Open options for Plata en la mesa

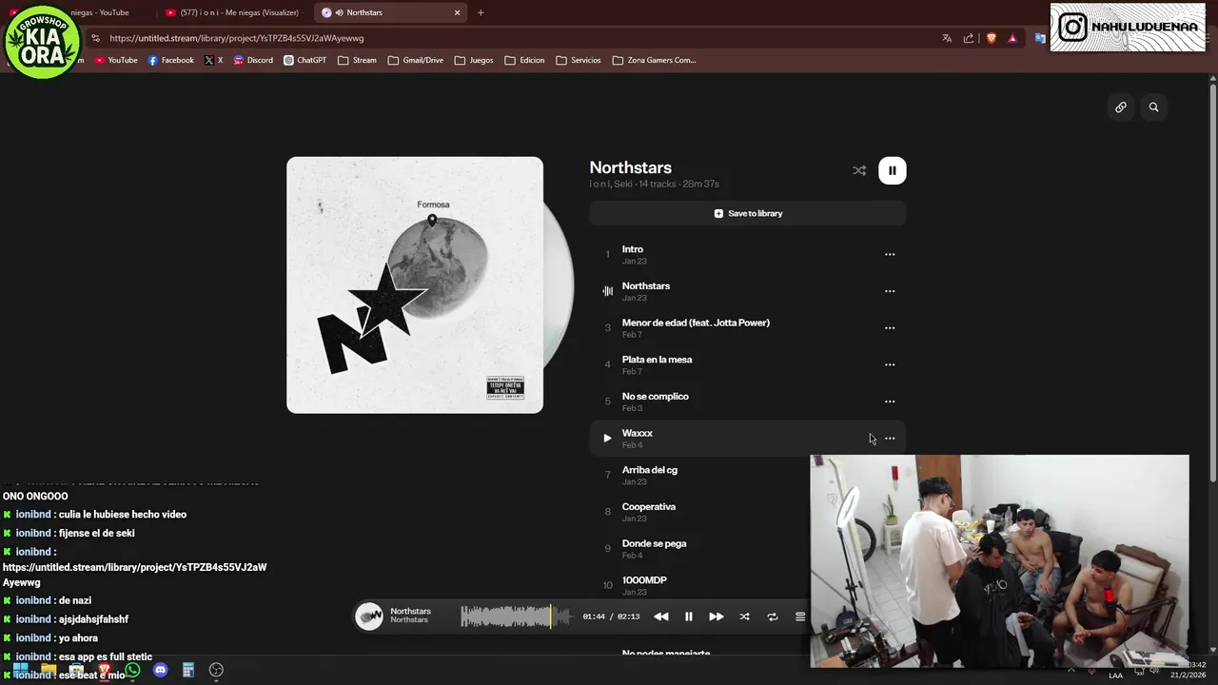(890, 364)
